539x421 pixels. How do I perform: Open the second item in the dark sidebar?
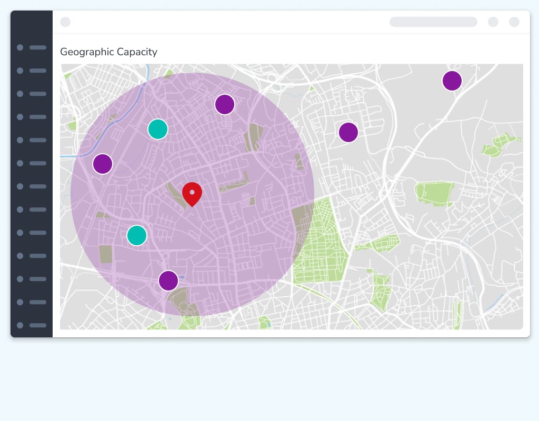[32, 71]
